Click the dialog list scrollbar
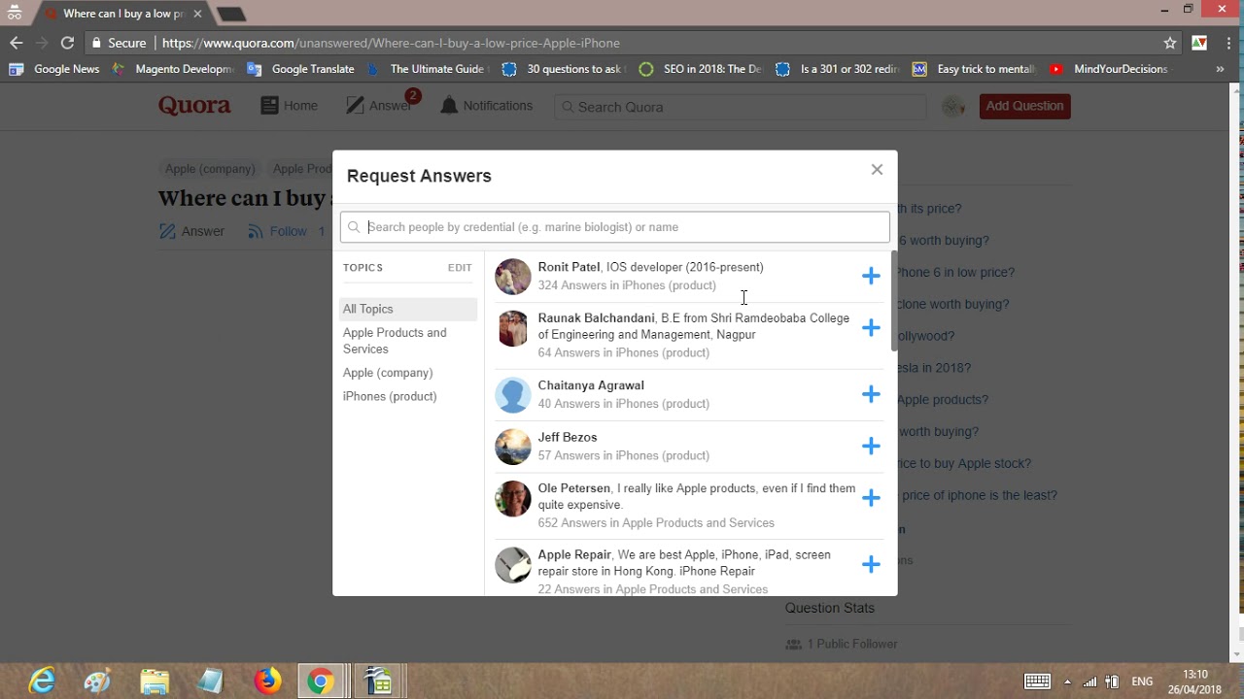The width and height of the screenshot is (1244, 699). pyautogui.click(x=893, y=301)
